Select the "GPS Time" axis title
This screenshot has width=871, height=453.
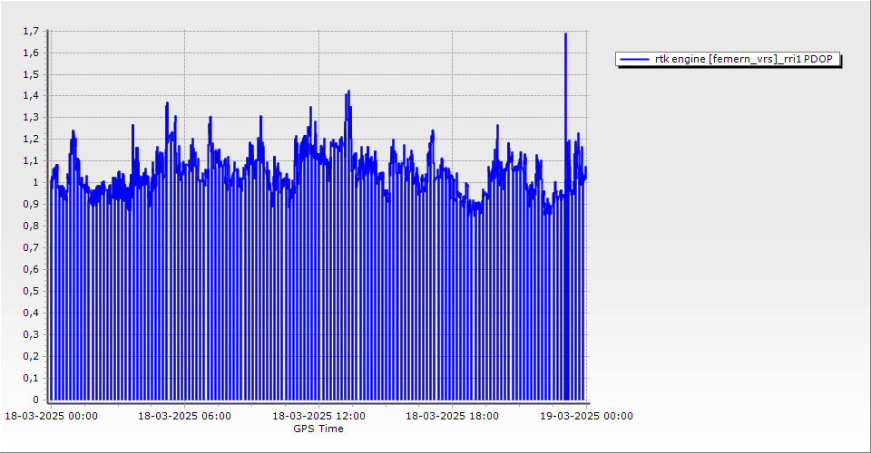pos(318,429)
